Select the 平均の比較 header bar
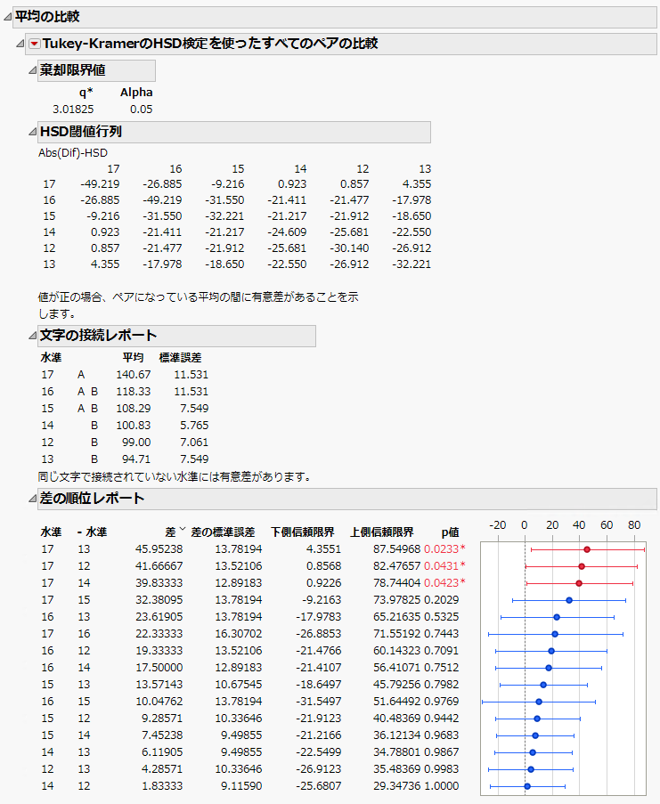The width and height of the screenshot is (660, 804). coord(334,17)
